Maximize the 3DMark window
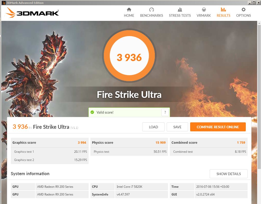261x204 pixels. (254, 3)
